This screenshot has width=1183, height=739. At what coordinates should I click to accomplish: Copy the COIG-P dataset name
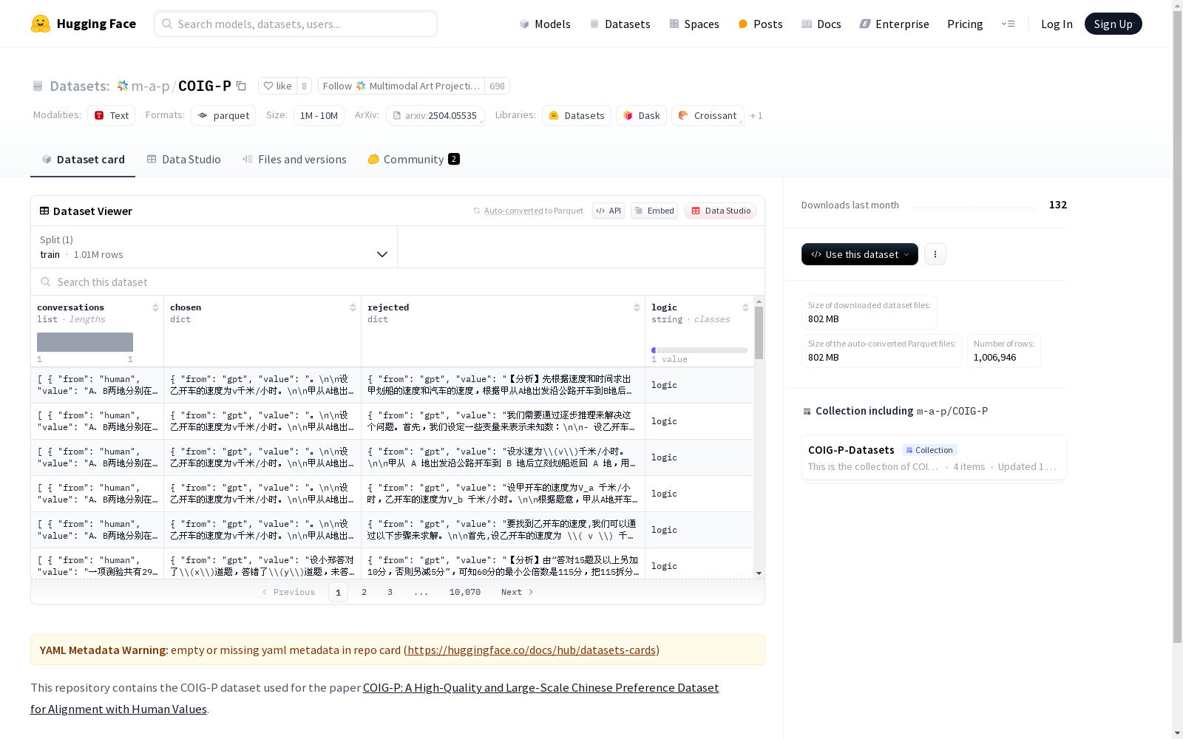(241, 86)
